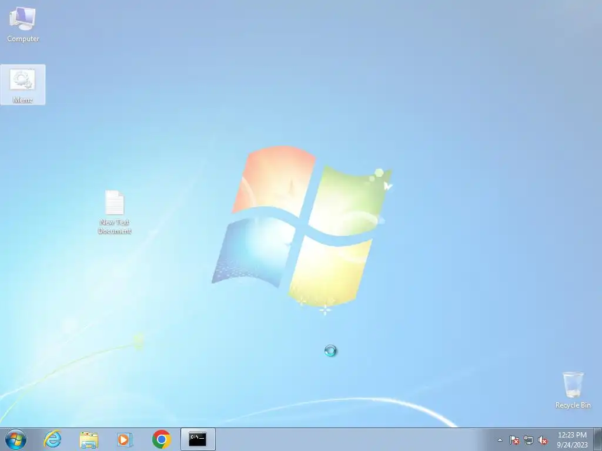Screen dimensions: 602x451
Task: Open the Windows Start menu
Action: click(16, 439)
